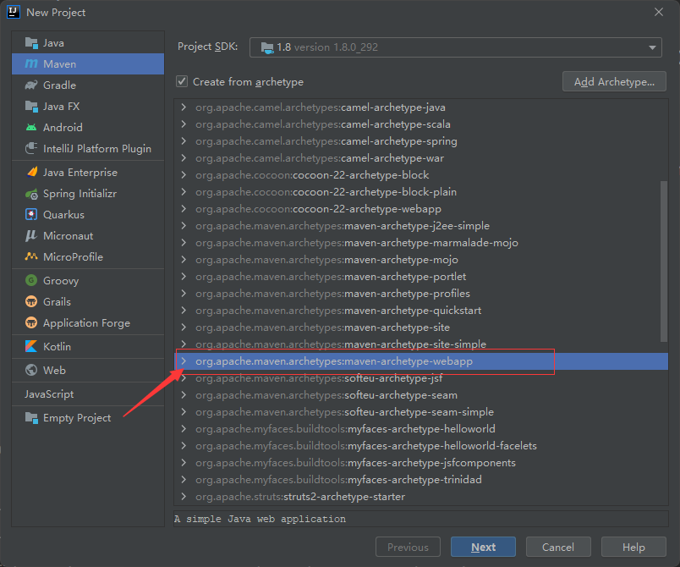Close the New Project dialog
680x567 pixels.
tap(659, 12)
